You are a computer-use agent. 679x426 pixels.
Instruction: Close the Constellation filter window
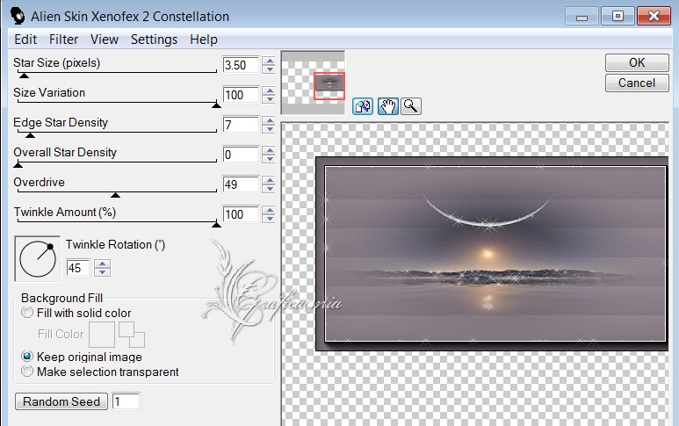click(x=654, y=17)
